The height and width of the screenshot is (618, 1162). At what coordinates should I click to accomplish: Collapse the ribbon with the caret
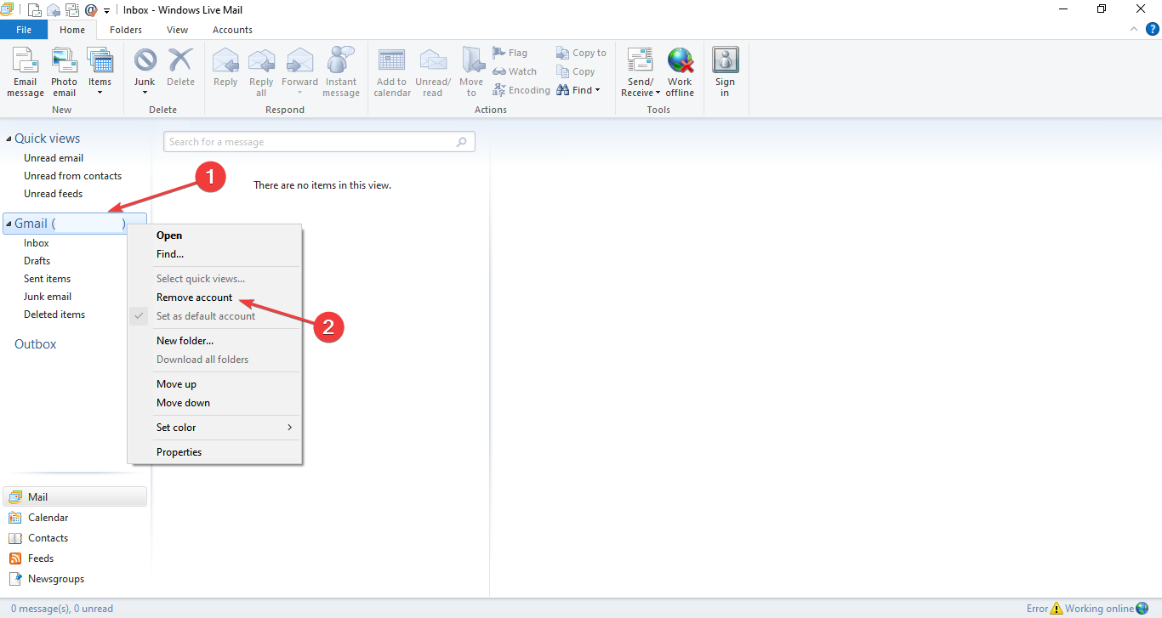pos(1134,29)
